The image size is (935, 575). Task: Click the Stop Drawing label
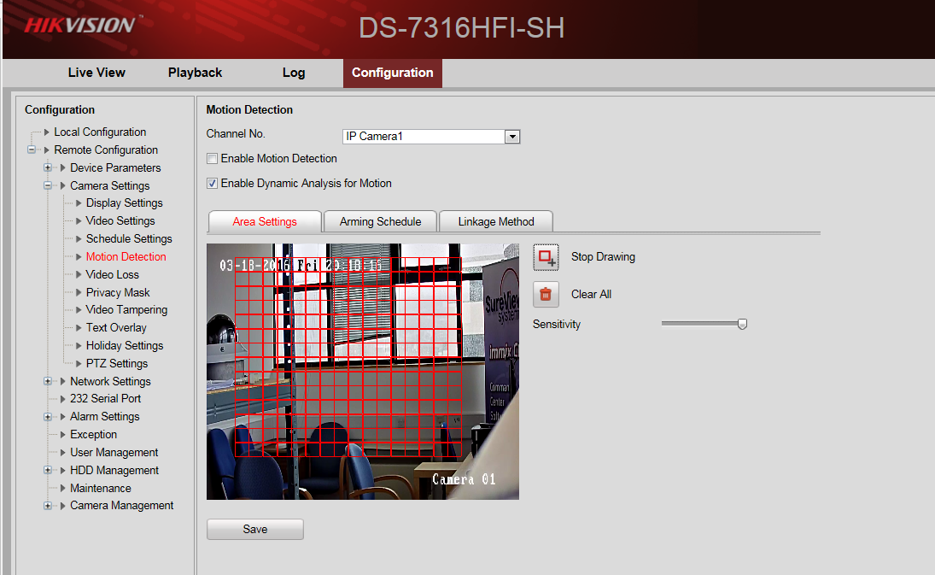coord(603,257)
